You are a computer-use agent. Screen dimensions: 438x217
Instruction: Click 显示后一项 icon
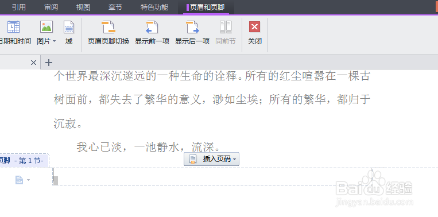click(192, 27)
